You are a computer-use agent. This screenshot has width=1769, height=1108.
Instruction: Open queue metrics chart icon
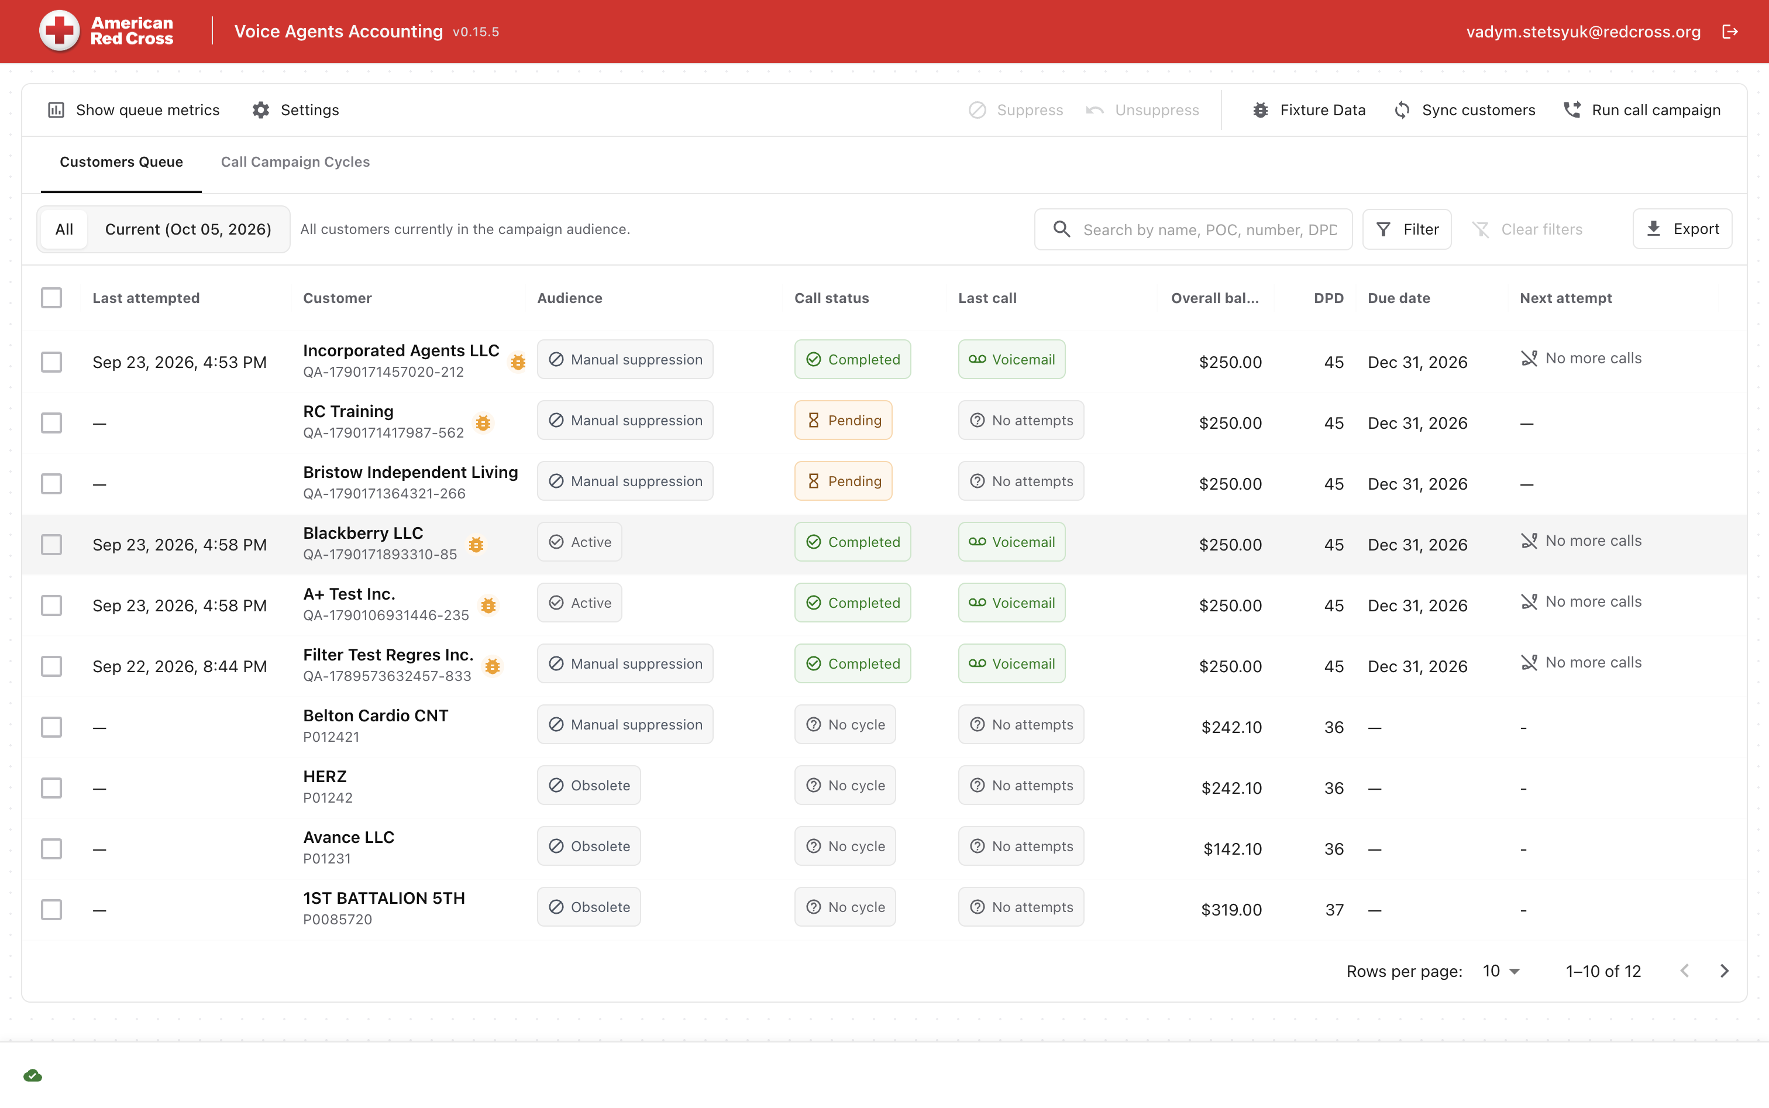[56, 110]
